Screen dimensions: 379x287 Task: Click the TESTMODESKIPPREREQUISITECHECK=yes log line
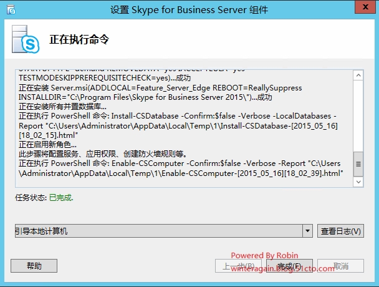click(105, 78)
